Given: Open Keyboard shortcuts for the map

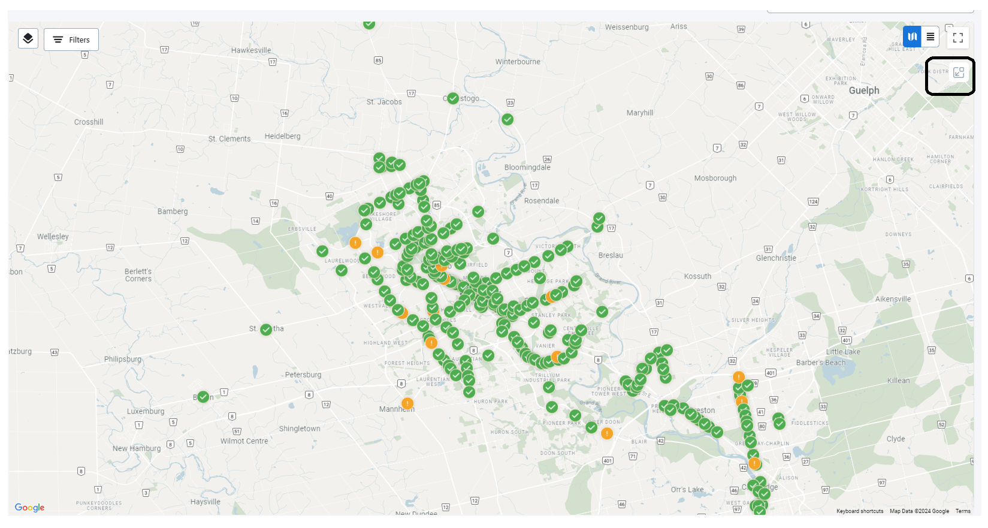Looking at the screenshot, I should click(859, 511).
